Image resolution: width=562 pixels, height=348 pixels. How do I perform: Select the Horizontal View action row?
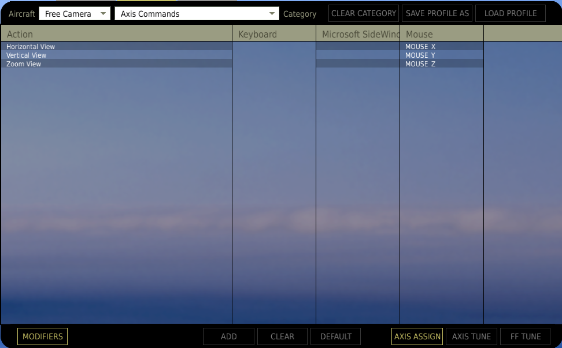[116, 47]
